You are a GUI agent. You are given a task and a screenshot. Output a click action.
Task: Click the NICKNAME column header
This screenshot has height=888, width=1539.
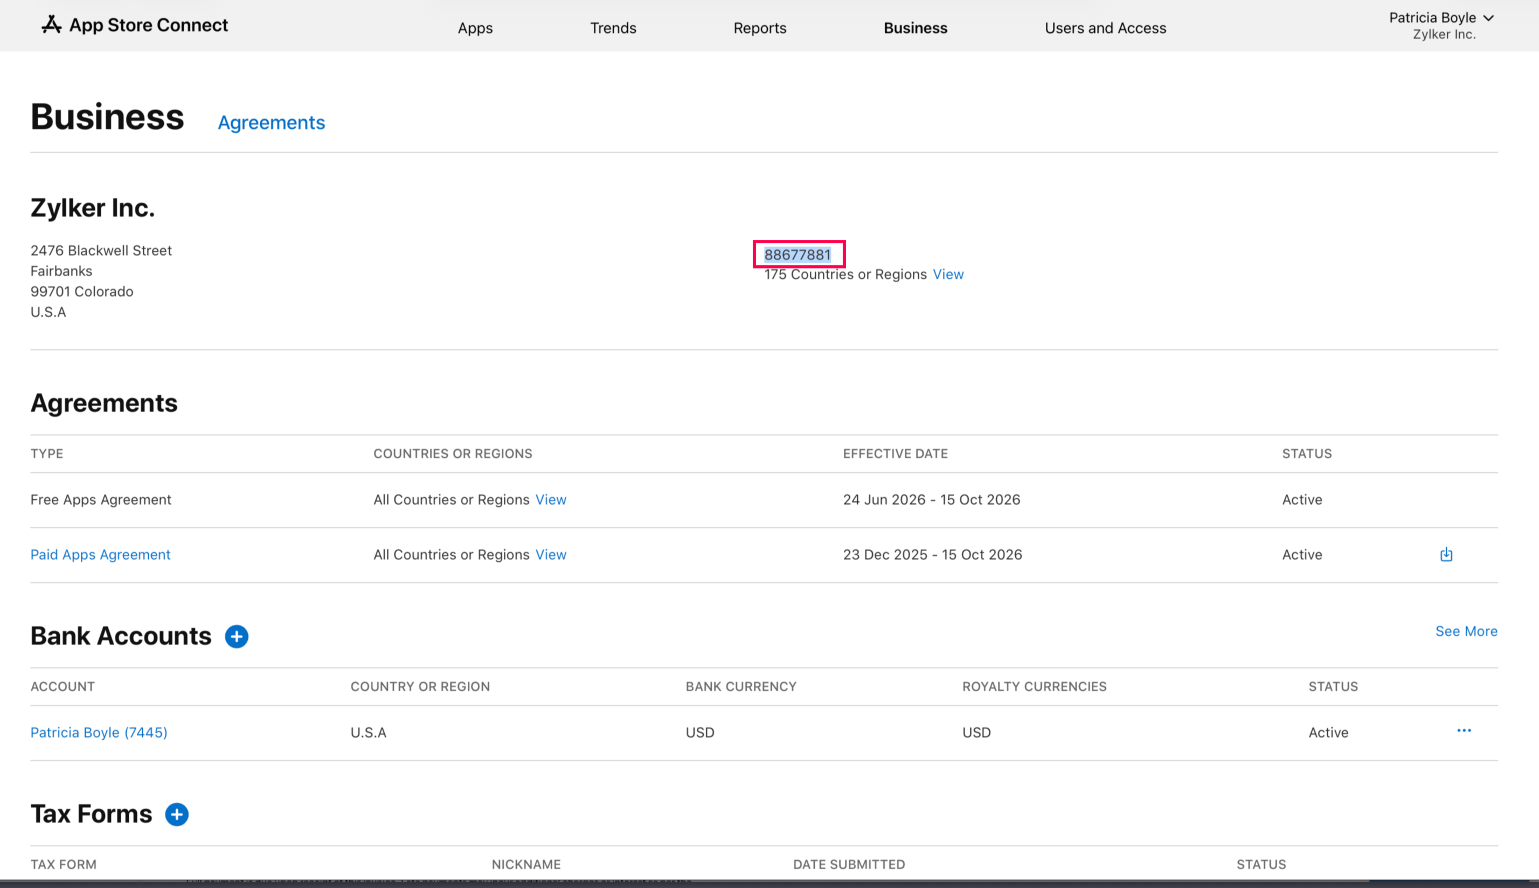click(x=526, y=865)
